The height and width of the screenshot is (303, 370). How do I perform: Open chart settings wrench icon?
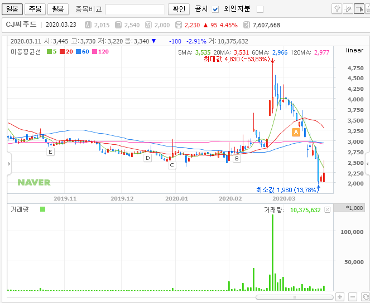point(337,9)
